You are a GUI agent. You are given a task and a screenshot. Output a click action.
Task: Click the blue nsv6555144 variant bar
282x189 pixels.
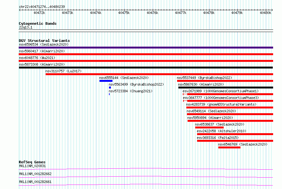(x=106, y=81)
